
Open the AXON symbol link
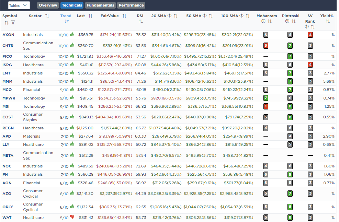pos(9,35)
